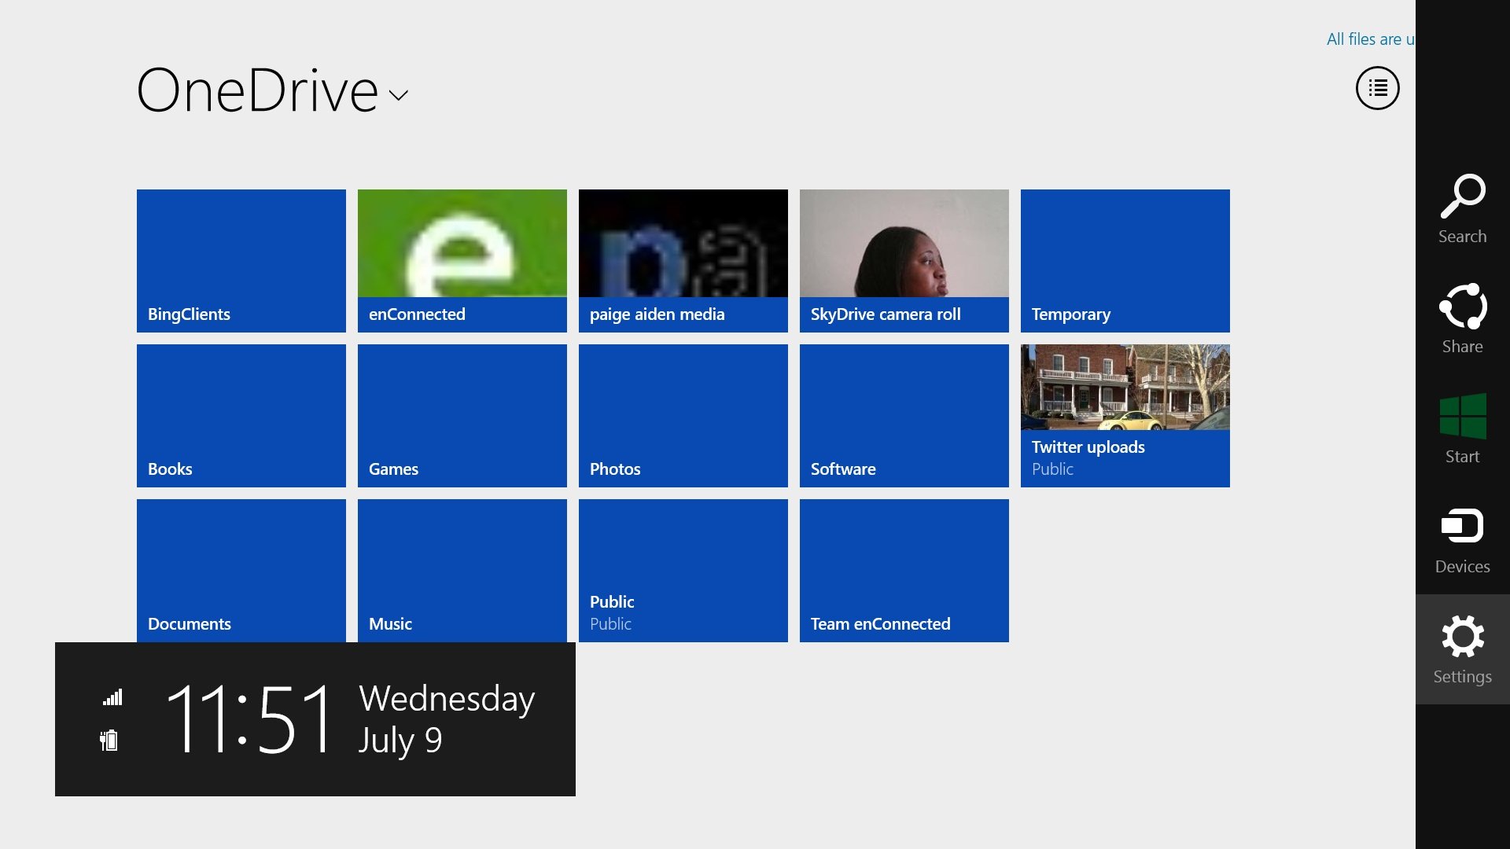The width and height of the screenshot is (1510, 849).
Task: Check the network signal strength icon
Action: pos(112,697)
